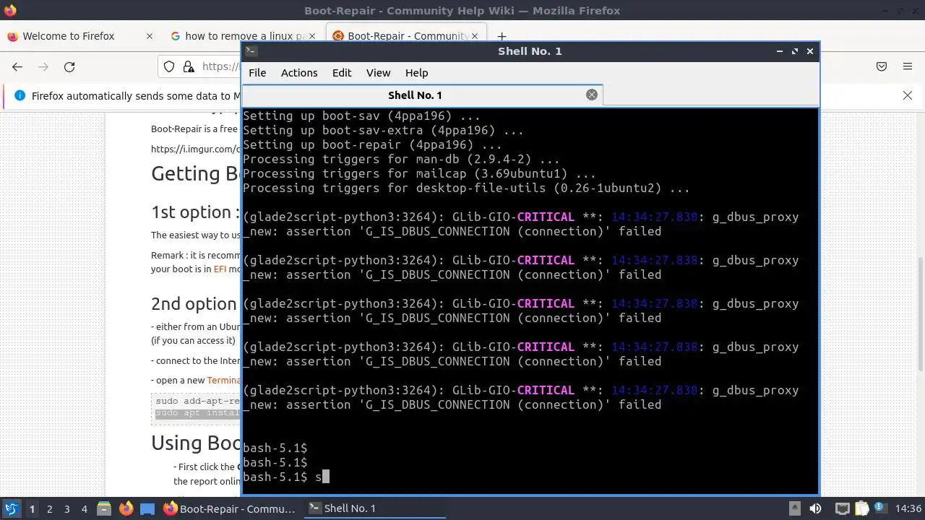Open the wired network tray icon
The height and width of the screenshot is (520, 925).
(x=843, y=508)
